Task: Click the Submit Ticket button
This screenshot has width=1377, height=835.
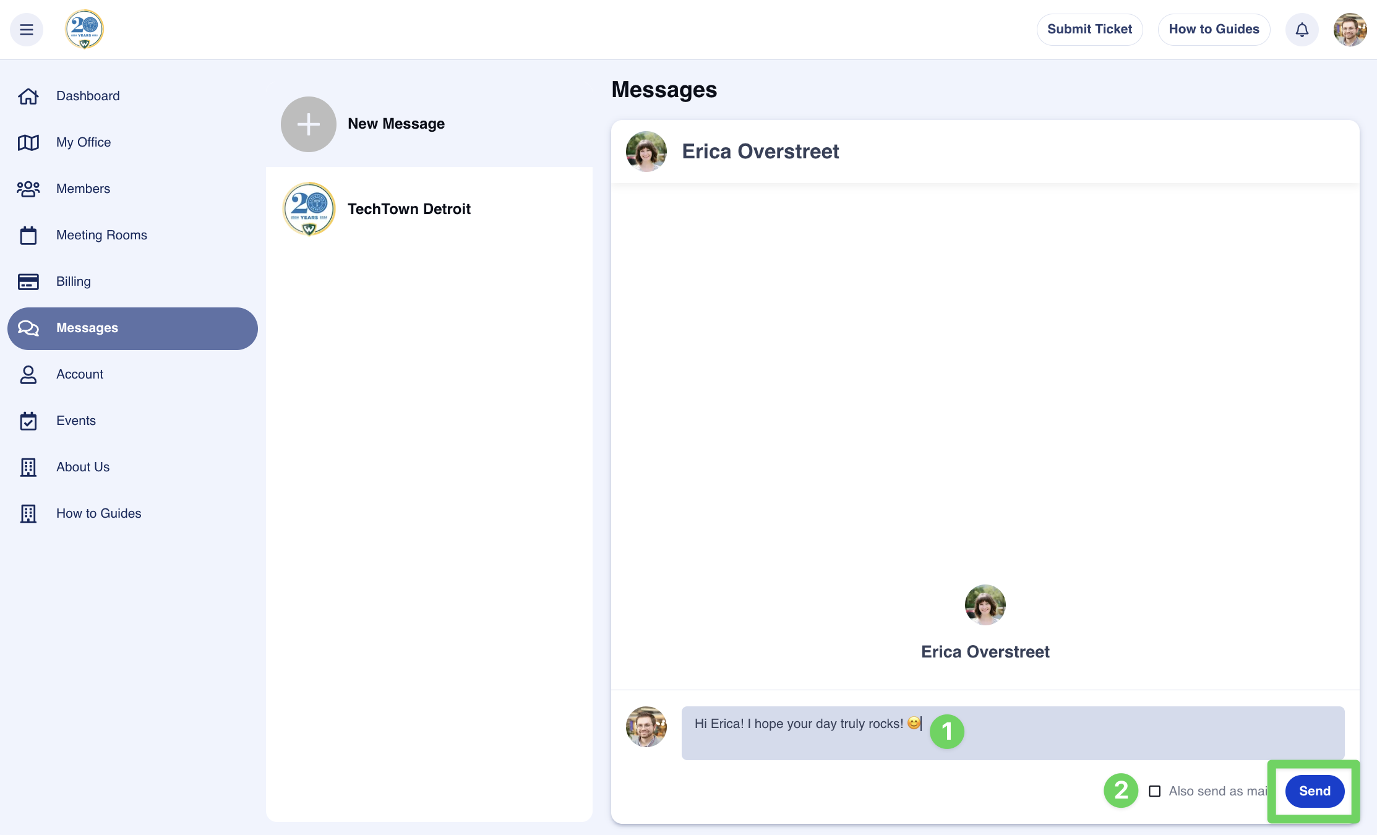Action: [1089, 30]
